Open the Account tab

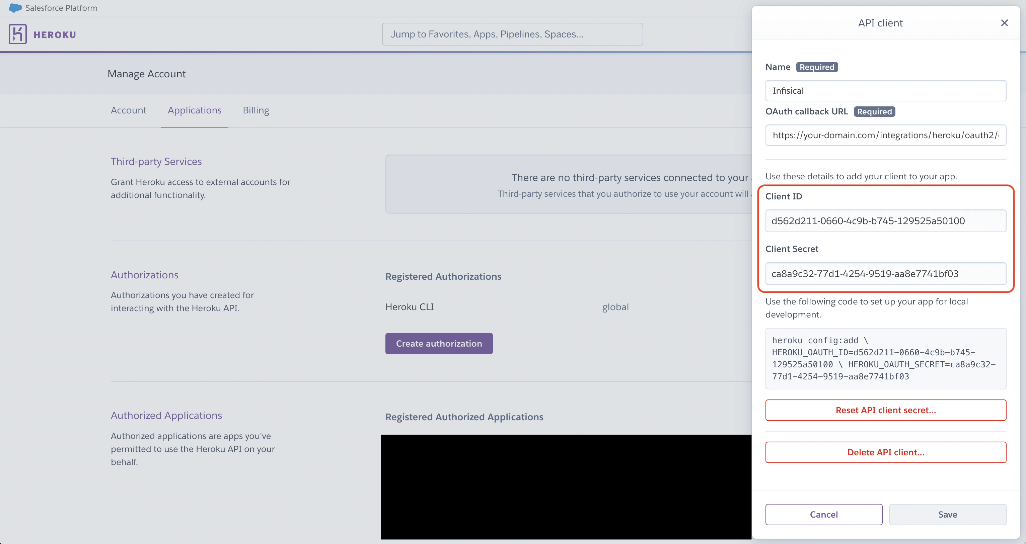[129, 110]
